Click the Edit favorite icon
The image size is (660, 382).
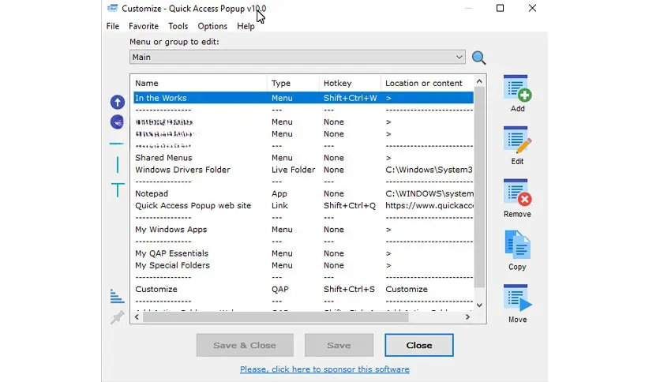517,141
